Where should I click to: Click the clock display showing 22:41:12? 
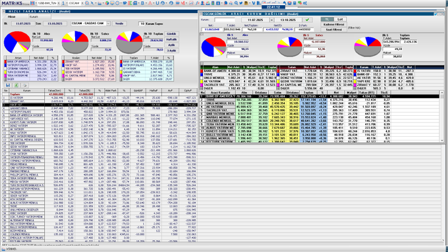point(273,7)
